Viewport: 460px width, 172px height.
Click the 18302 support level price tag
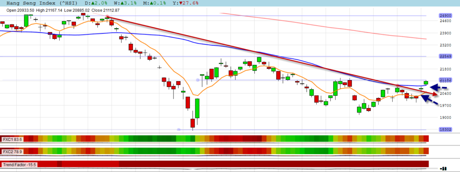(x=445, y=129)
